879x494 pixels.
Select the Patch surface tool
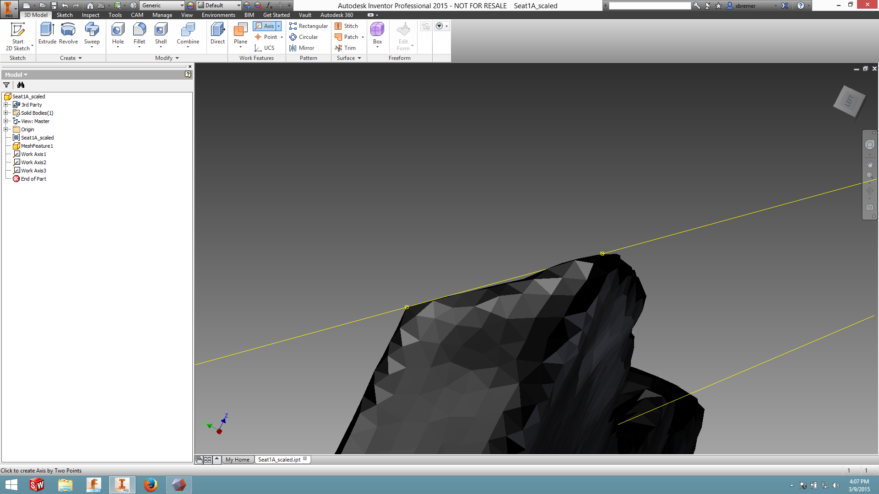(347, 37)
